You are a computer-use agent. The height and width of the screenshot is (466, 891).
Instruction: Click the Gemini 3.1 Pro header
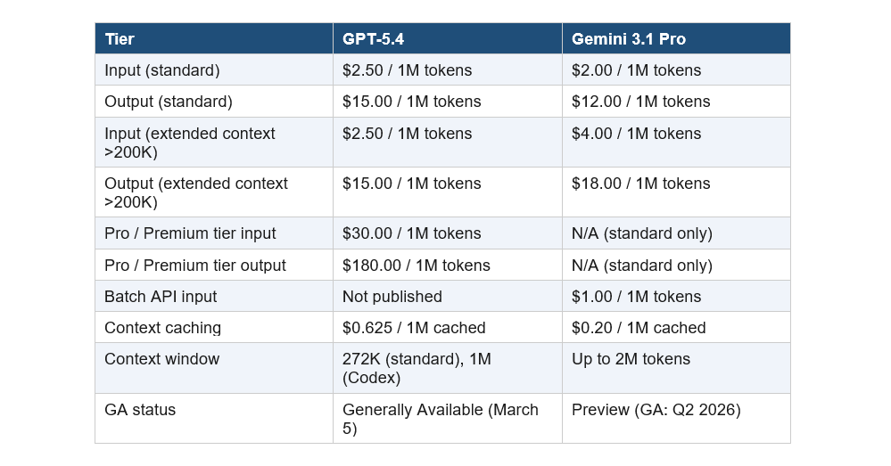pos(629,39)
